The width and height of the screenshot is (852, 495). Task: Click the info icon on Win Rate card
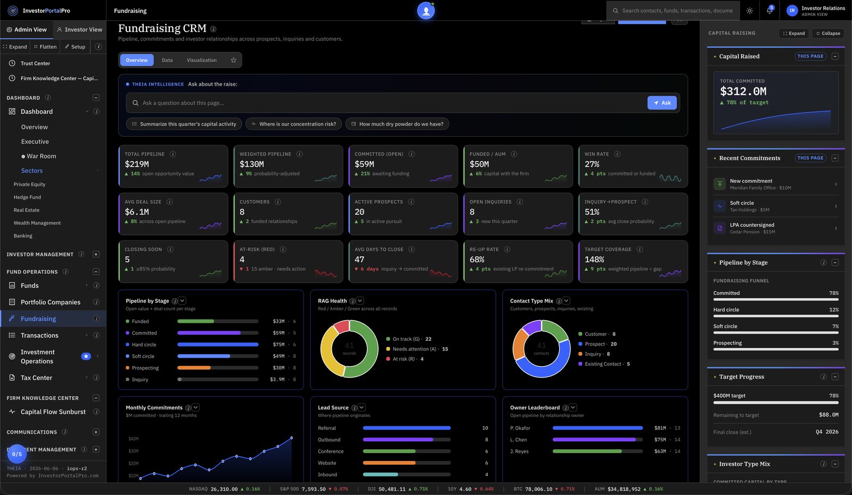pos(617,154)
